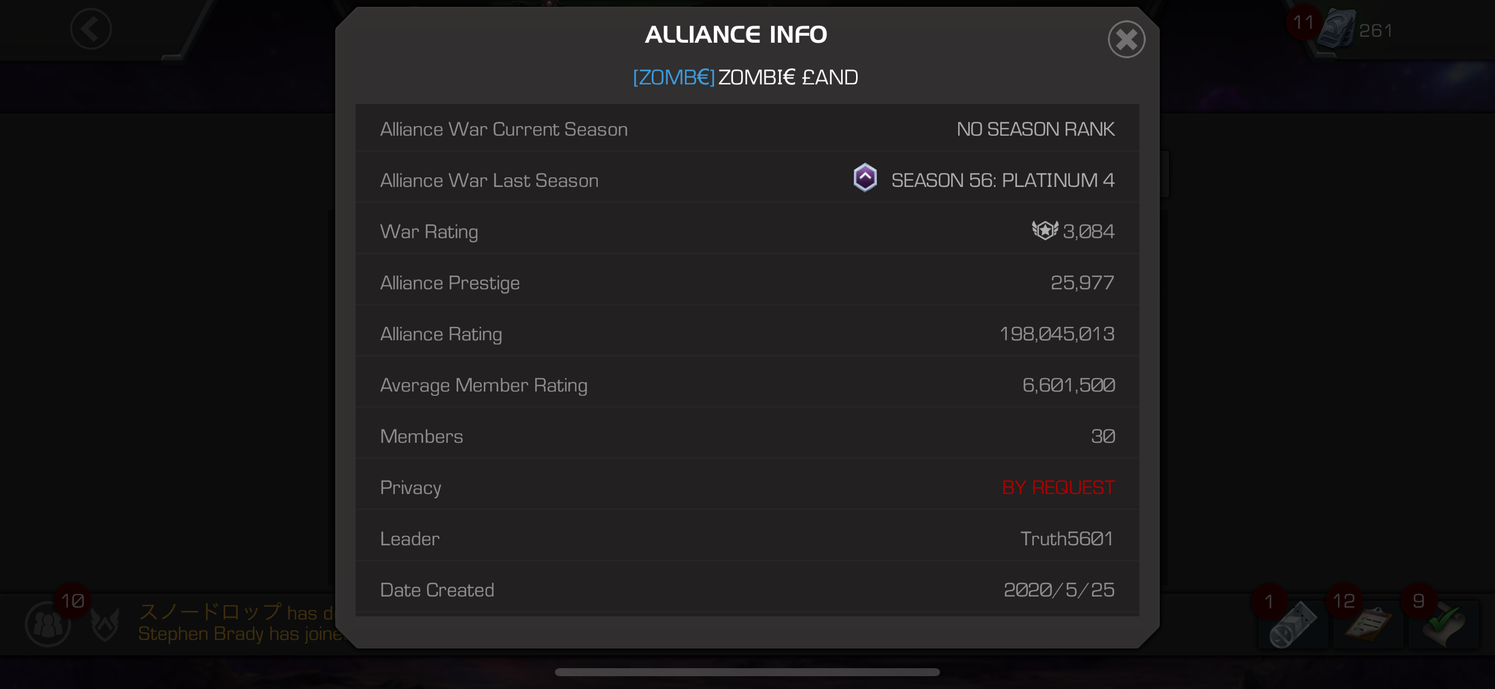Image resolution: width=1495 pixels, height=689 pixels.
Task: Tap the Truth5601 leader name
Action: (1067, 539)
